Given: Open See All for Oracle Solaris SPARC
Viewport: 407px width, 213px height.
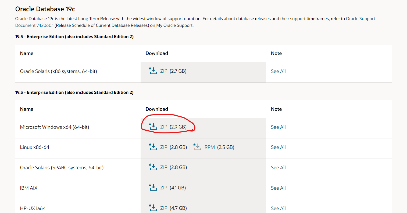Looking at the screenshot, I should pos(278,168).
